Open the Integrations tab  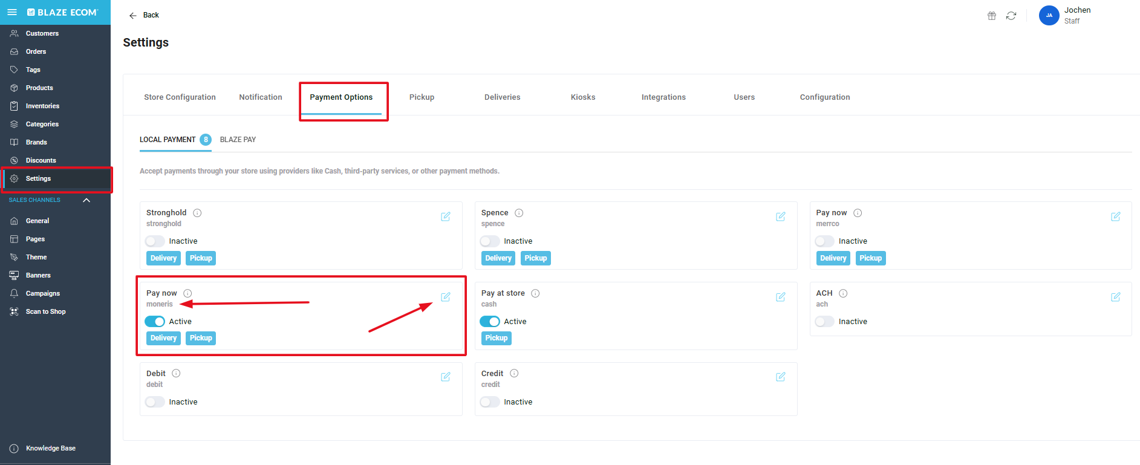click(663, 97)
